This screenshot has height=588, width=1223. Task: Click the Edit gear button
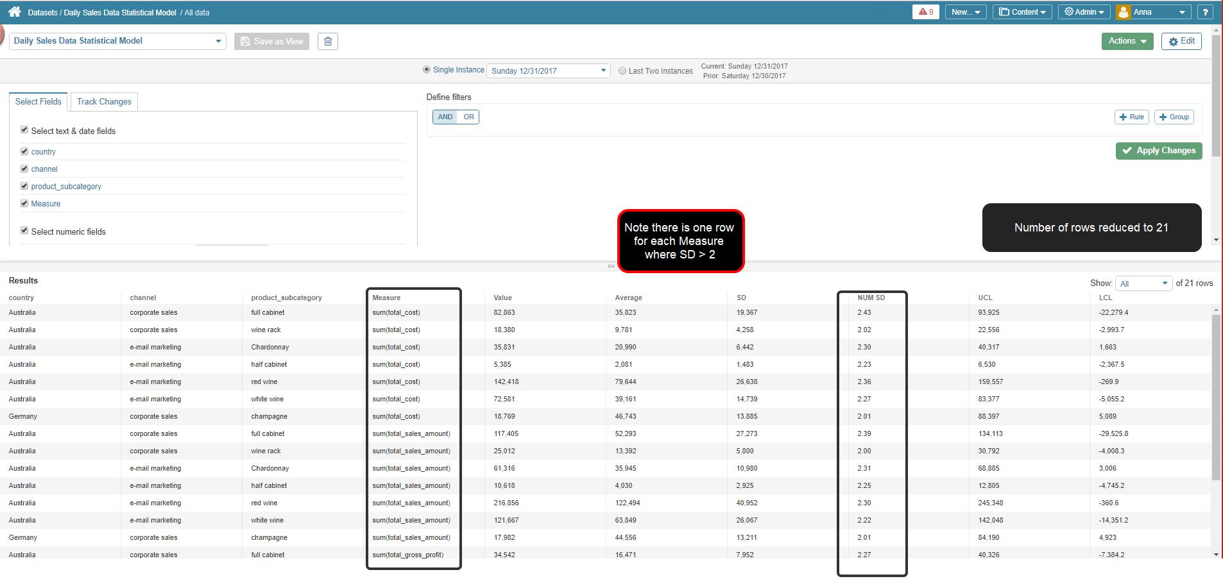[x=1181, y=41]
